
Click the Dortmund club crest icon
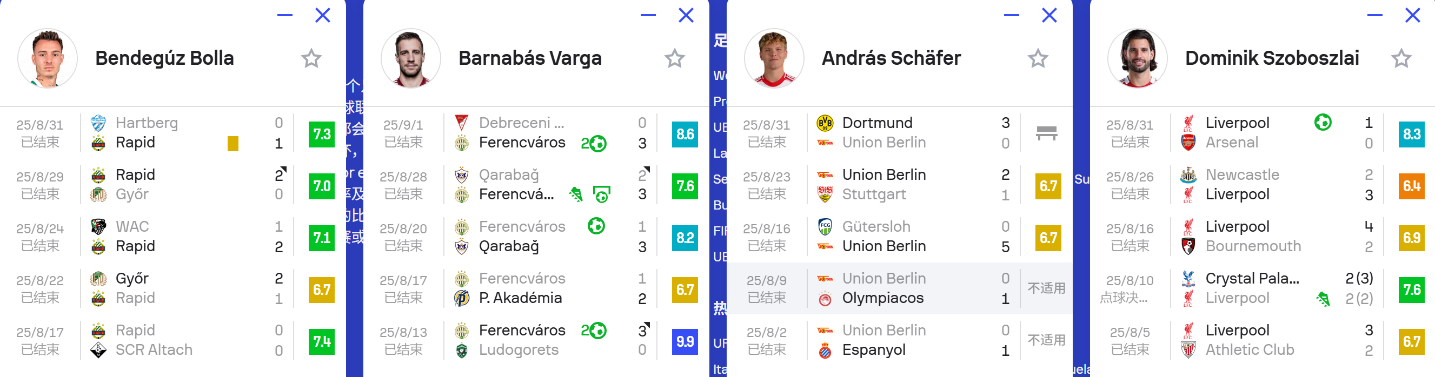pyautogui.click(x=825, y=123)
